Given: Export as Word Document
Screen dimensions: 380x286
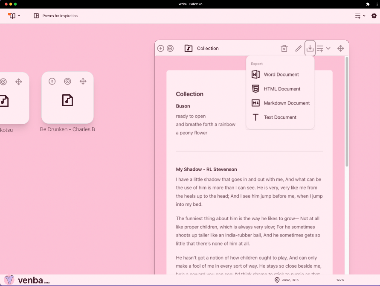Looking at the screenshot, I should tap(281, 74).
